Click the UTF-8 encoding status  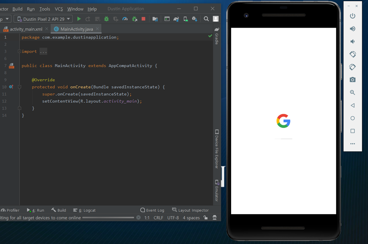tap(173, 218)
